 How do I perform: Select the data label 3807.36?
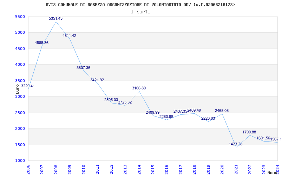pyautogui.click(x=83, y=68)
